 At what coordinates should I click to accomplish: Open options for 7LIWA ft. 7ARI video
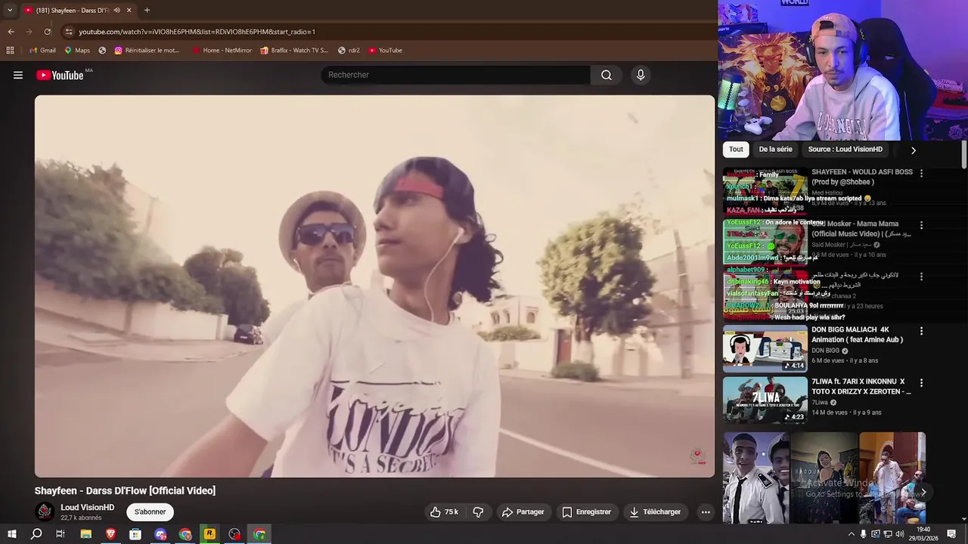921,383
